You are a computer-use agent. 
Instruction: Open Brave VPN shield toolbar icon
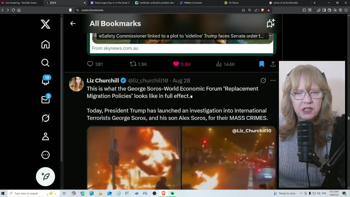(x=340, y=10)
